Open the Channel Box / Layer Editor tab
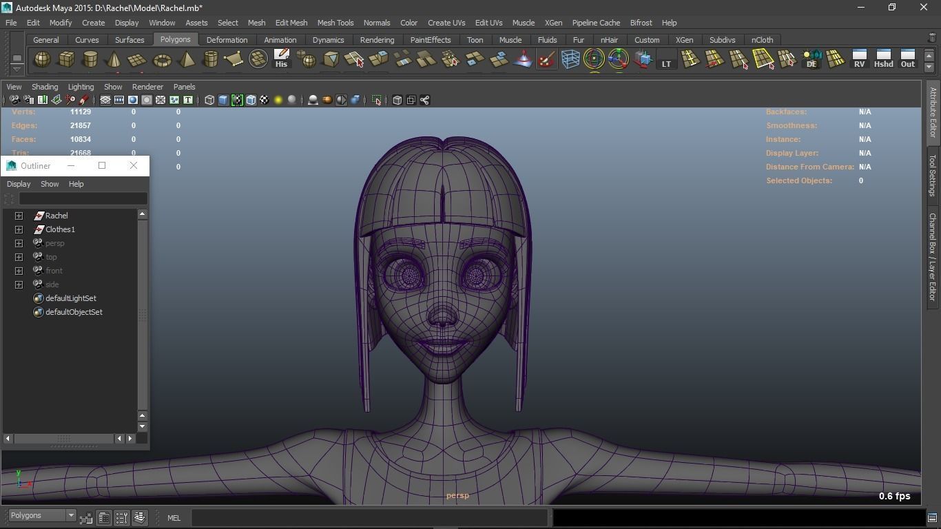The height and width of the screenshot is (529, 941). point(933,257)
